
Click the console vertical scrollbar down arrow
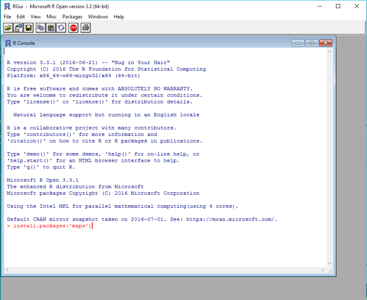329,263
